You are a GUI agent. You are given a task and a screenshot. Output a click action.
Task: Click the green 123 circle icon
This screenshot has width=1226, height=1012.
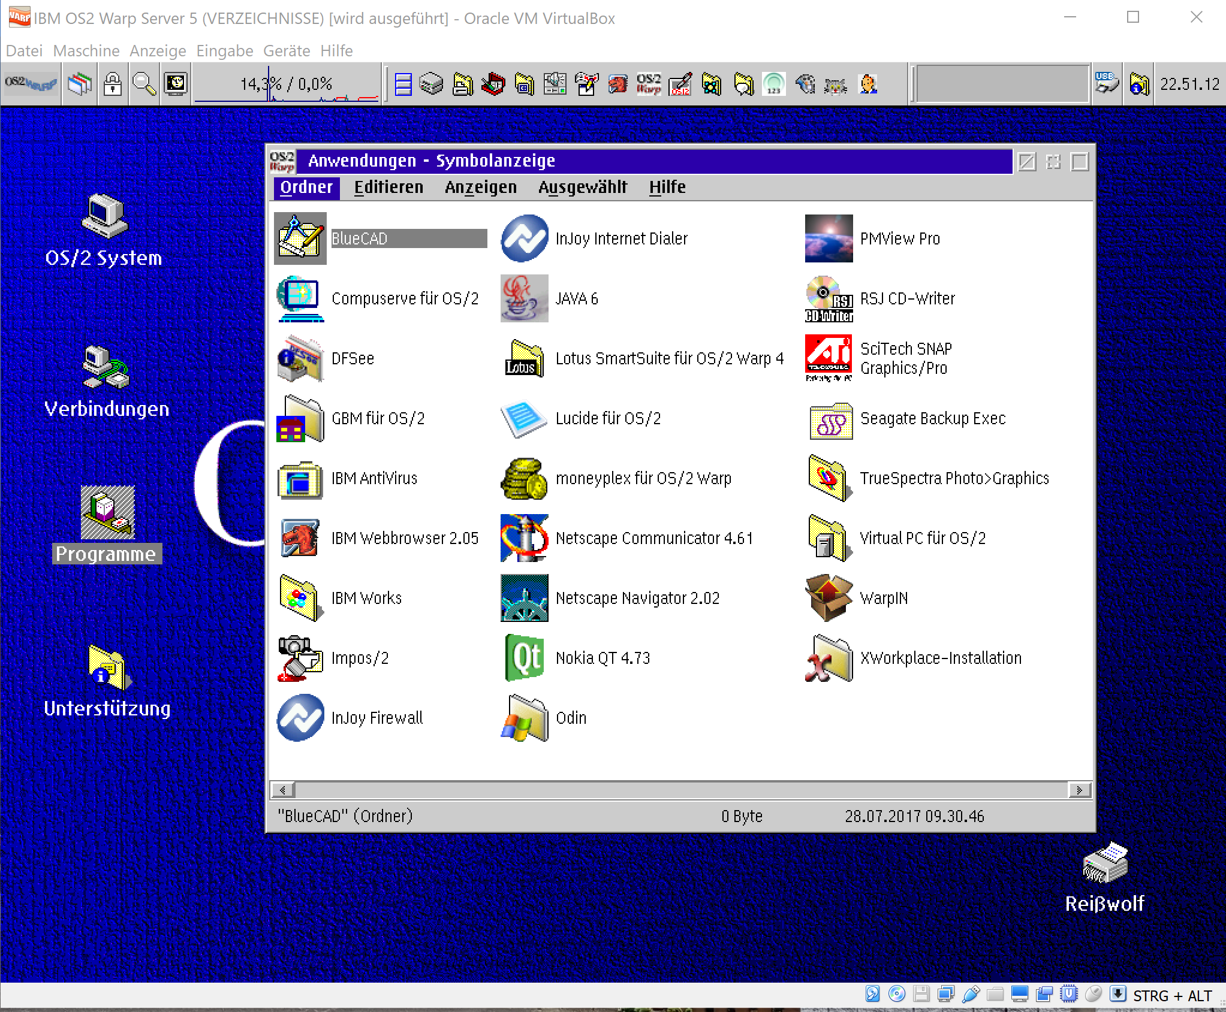[773, 84]
